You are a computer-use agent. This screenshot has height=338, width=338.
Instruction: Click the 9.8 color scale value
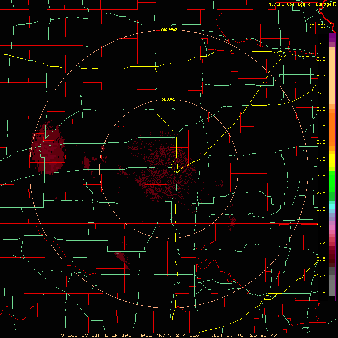321,42
